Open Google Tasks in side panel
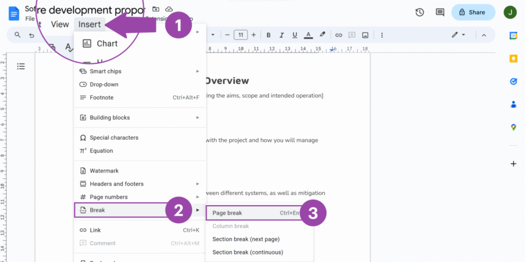This screenshot has width=525, height=262. [513, 81]
